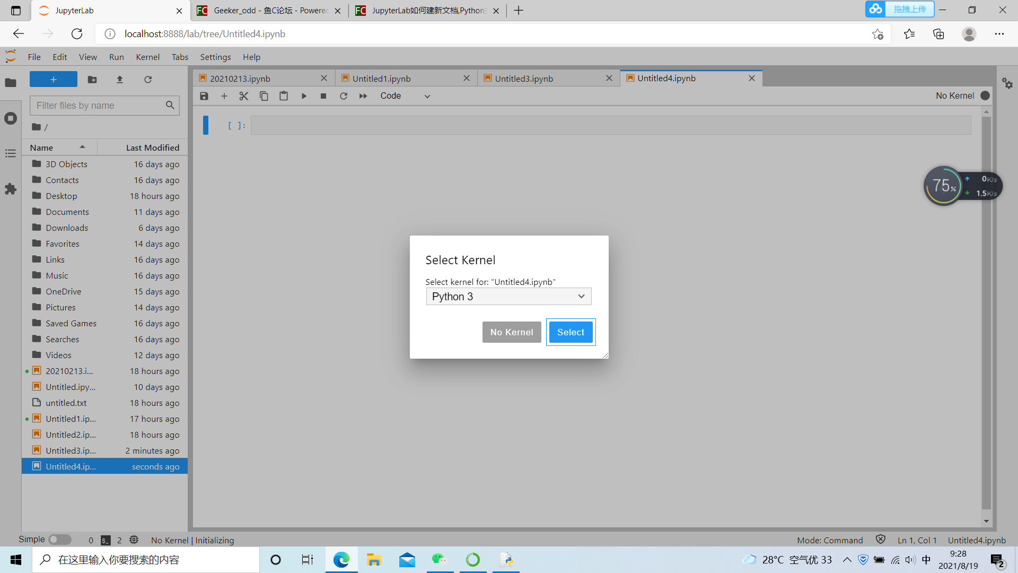Screen dimensions: 1018x573
Task: Create a new folder icon
Action: 92,79
